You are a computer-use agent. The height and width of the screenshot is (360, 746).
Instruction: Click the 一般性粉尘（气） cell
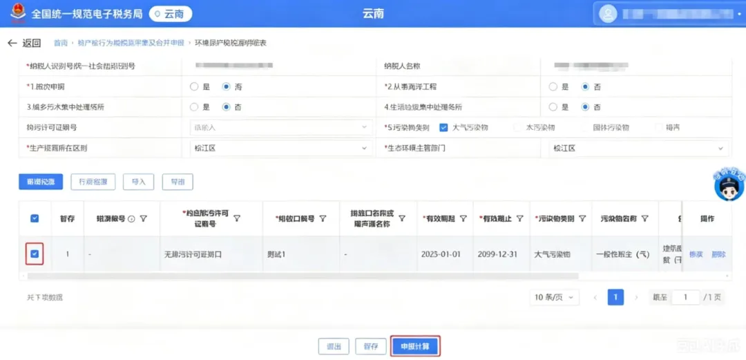[x=622, y=254]
